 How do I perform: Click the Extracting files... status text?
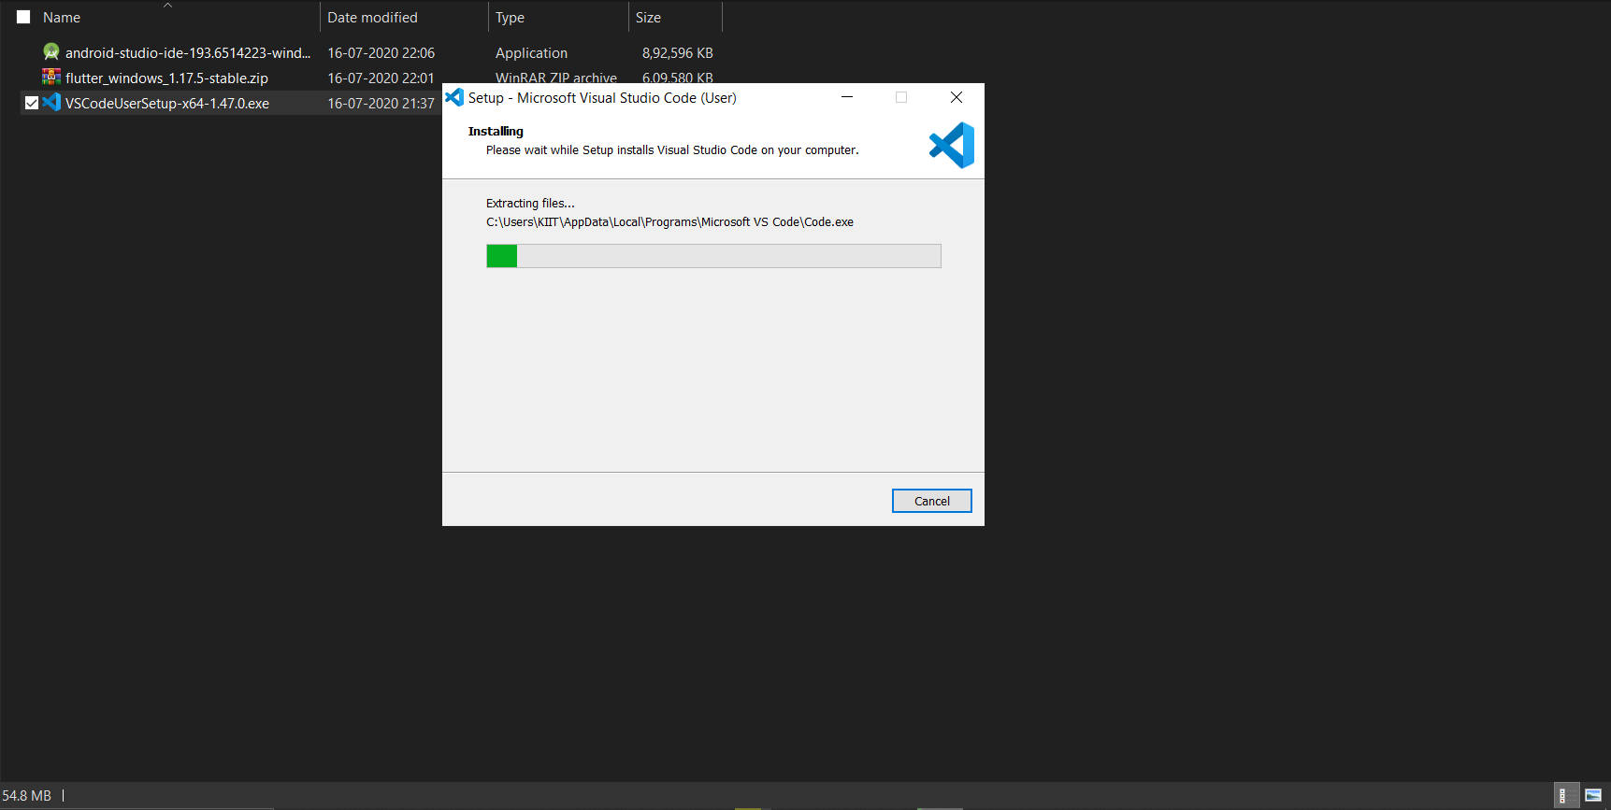(530, 203)
